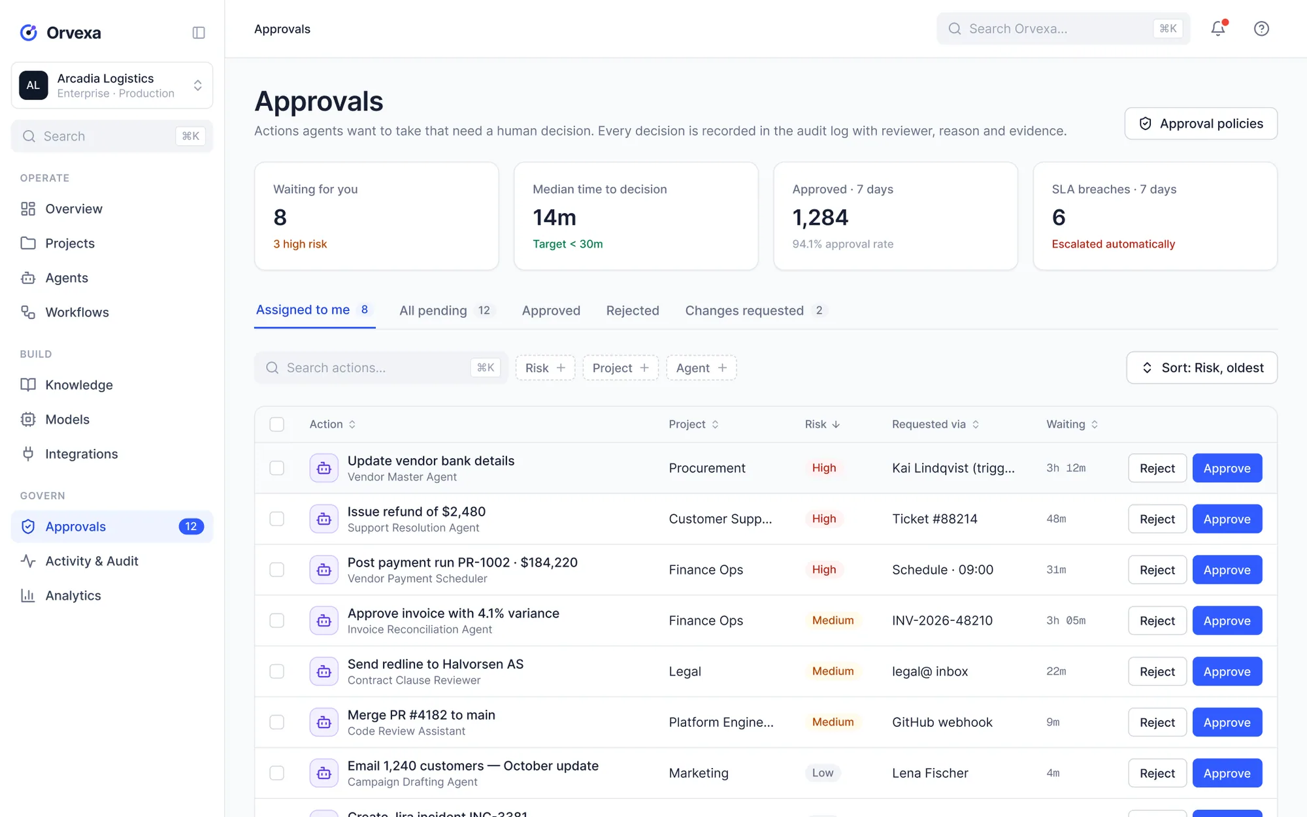
Task: Add a Project filter
Action: click(620, 368)
